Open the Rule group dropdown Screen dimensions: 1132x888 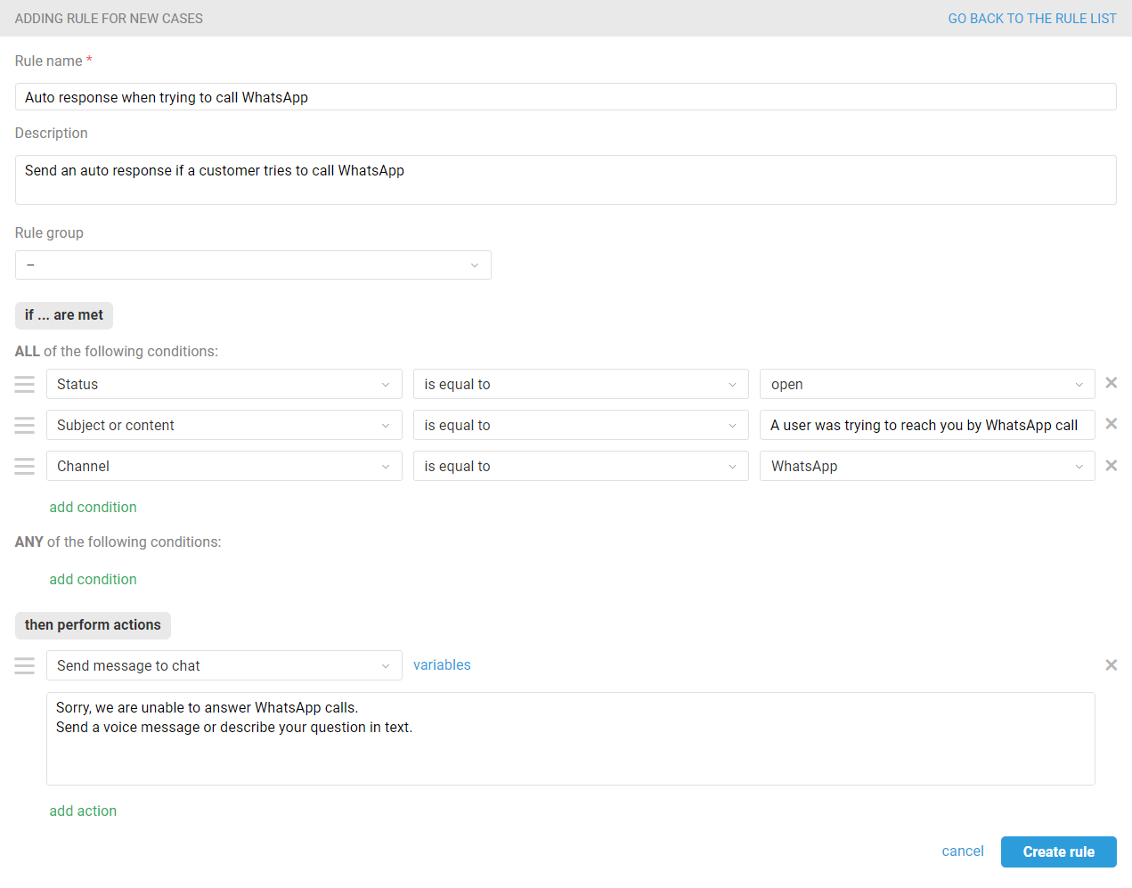253,265
